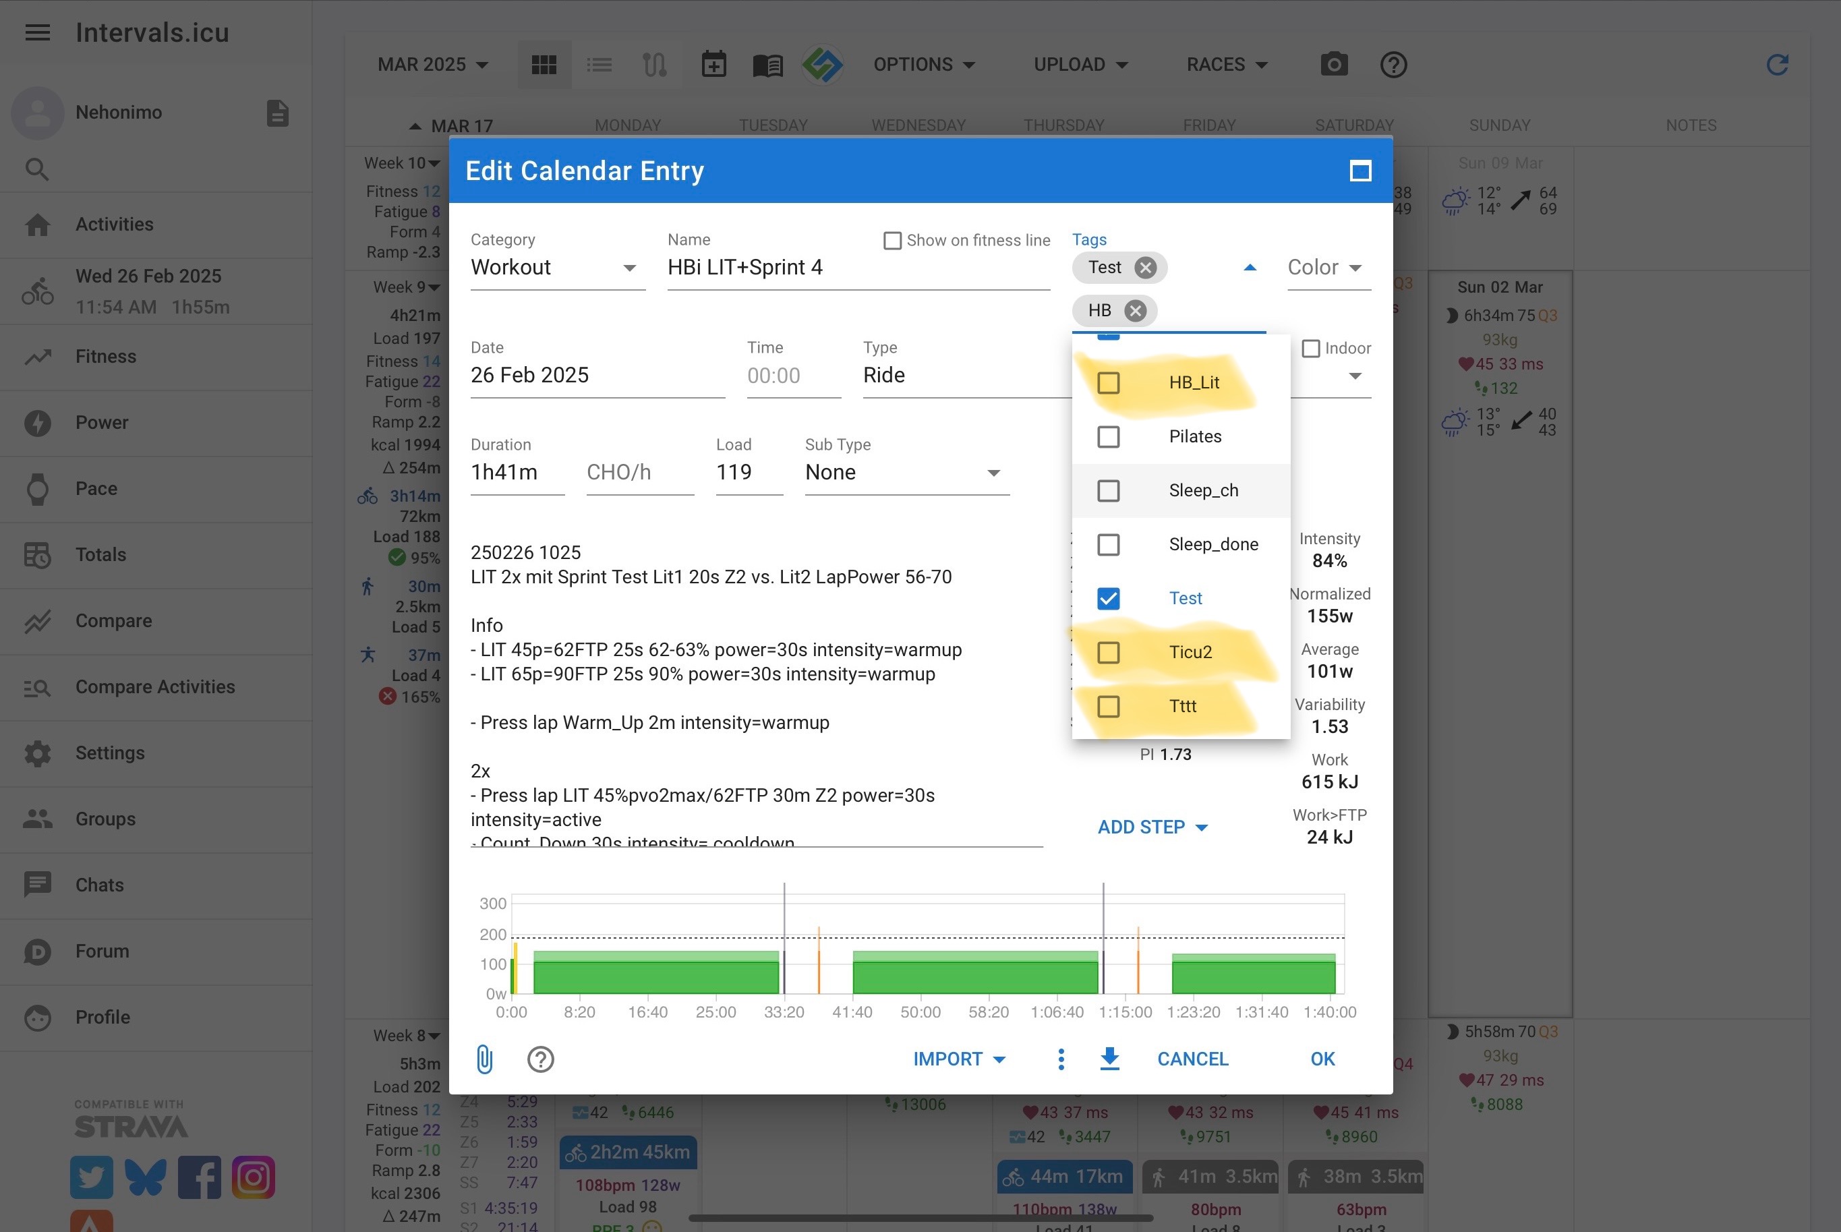Check the Tttt tag option
Screen dimensions: 1841x1232
click(1108, 705)
